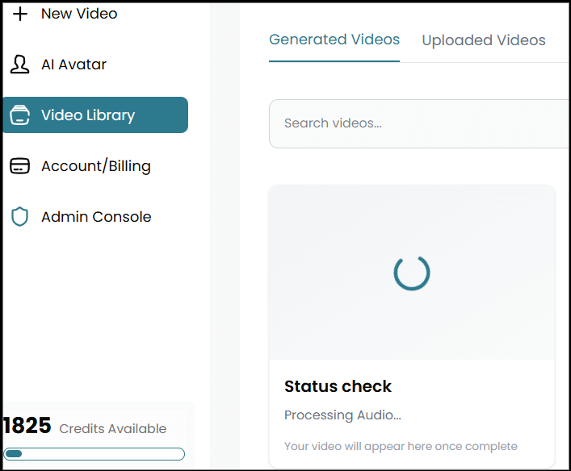
Task: Click the AI Avatar person icon
Action: coord(20,65)
